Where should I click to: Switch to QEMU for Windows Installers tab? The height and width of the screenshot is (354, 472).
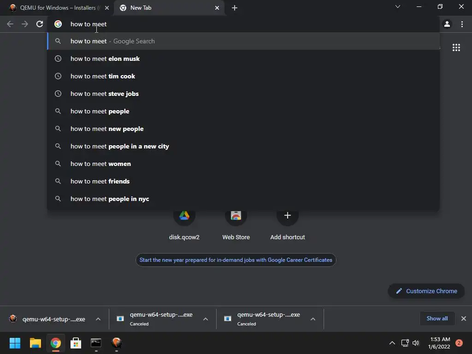point(57,8)
